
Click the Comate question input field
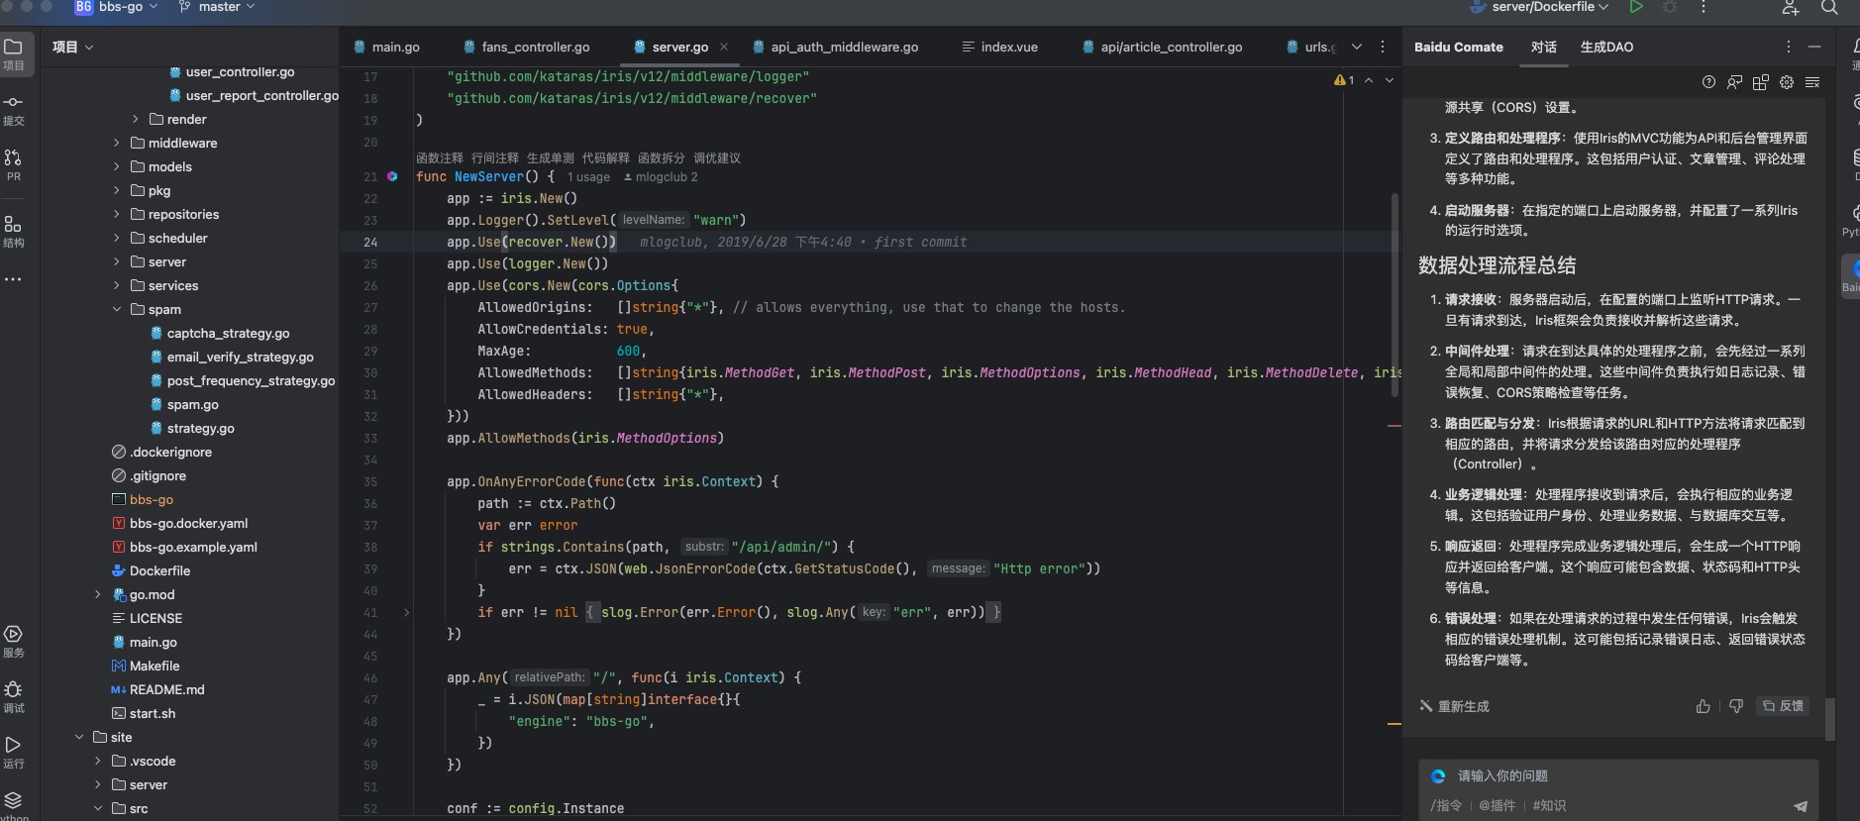[x=1618, y=776]
